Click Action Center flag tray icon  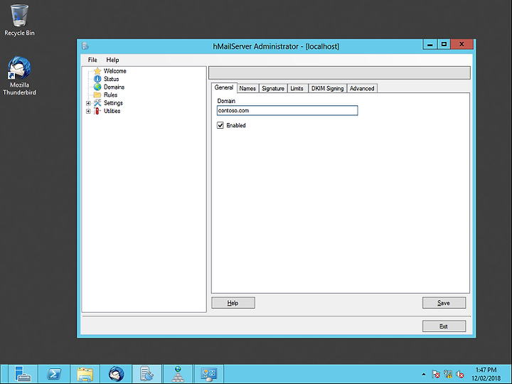pyautogui.click(x=436, y=374)
